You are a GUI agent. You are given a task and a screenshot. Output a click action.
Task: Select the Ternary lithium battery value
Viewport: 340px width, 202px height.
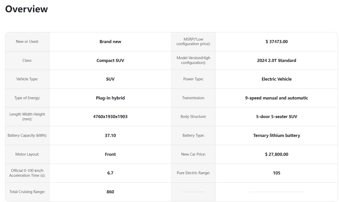(277, 135)
